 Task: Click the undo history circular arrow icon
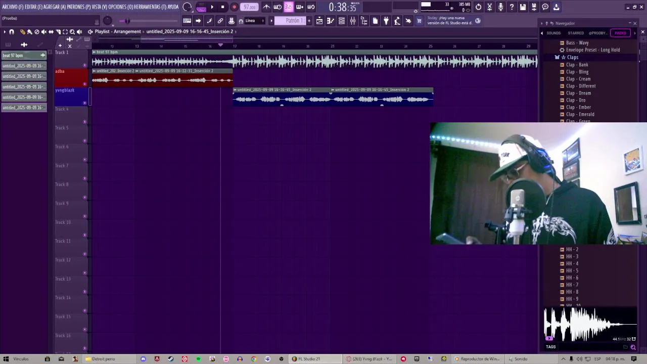478,7
